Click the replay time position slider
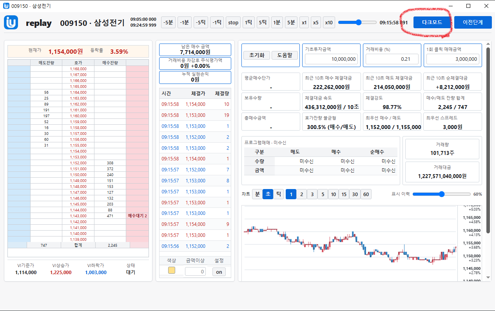The image size is (495, 311). (x=357, y=22)
